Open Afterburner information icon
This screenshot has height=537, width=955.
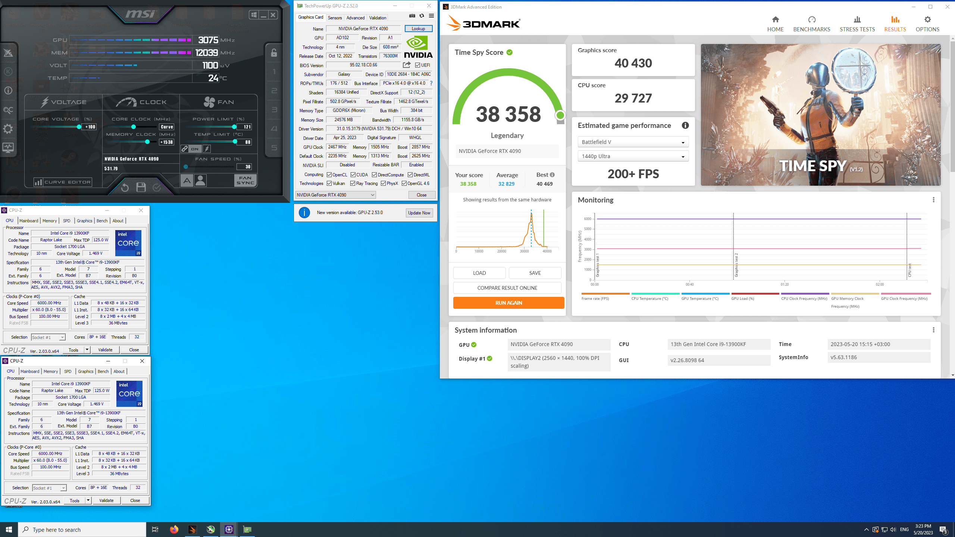8,91
